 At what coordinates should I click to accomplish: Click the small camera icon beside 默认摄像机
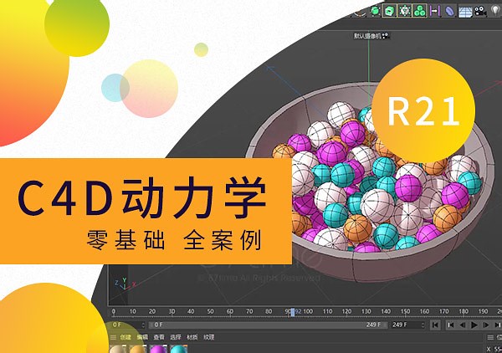[x=386, y=36]
